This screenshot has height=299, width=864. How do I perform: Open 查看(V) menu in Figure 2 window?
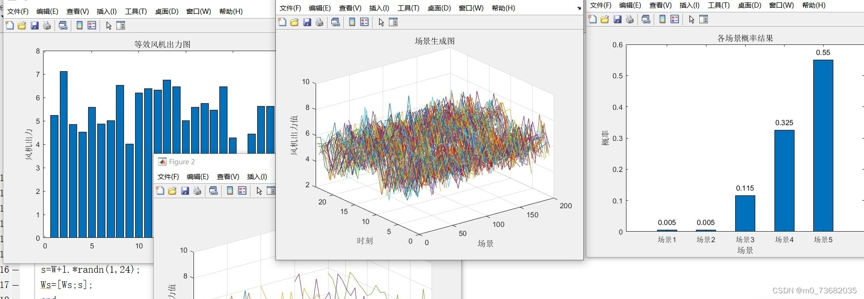coord(228,177)
